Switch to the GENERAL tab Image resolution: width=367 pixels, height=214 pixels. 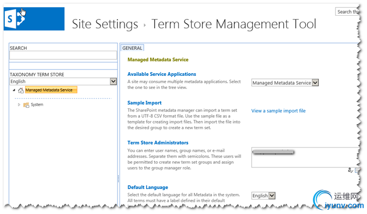132,48
